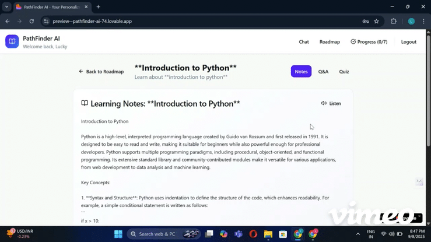Click the collapse icon at right edge
431x242 pixels.
(x=419, y=181)
